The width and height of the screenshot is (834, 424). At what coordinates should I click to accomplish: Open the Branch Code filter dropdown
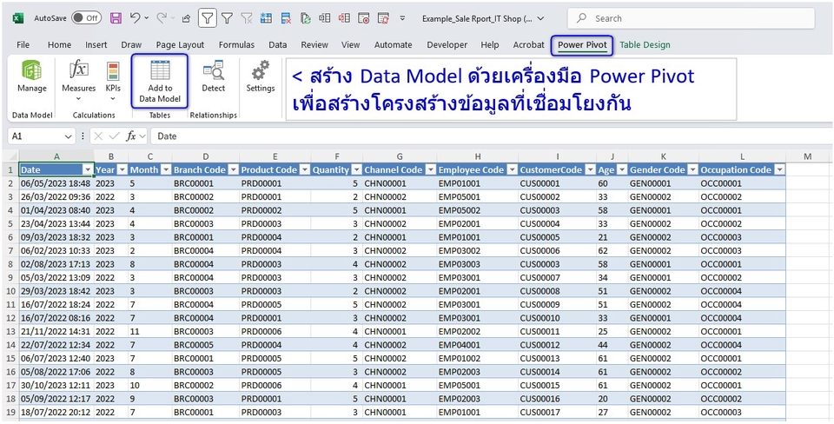pos(233,169)
